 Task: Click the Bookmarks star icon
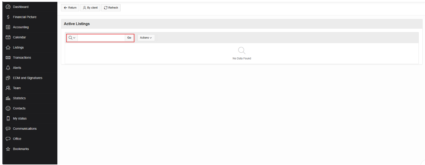pos(8,149)
